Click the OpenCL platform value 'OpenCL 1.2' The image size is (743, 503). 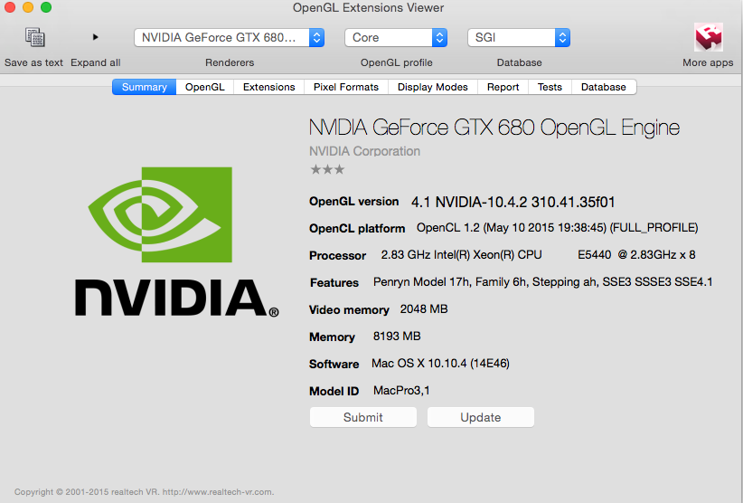click(447, 228)
